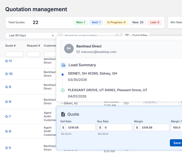Open quote Q-5 link

click(8, 148)
